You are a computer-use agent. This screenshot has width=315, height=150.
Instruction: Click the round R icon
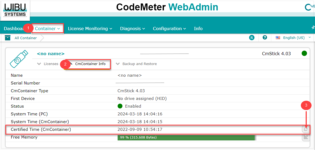[x=252, y=38]
